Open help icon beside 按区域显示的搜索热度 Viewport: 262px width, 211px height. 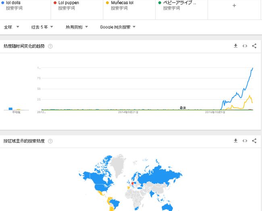pos(50,141)
